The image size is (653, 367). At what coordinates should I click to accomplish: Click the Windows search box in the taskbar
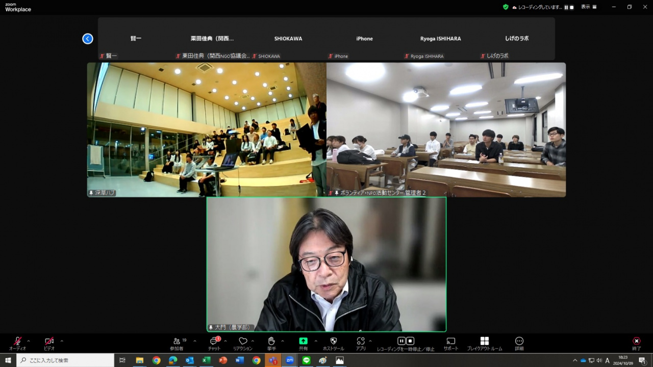pyautogui.click(x=65, y=360)
